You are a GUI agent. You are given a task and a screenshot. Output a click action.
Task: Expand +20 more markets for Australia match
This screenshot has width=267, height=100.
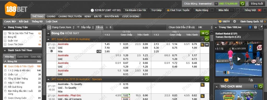pos(99,52)
